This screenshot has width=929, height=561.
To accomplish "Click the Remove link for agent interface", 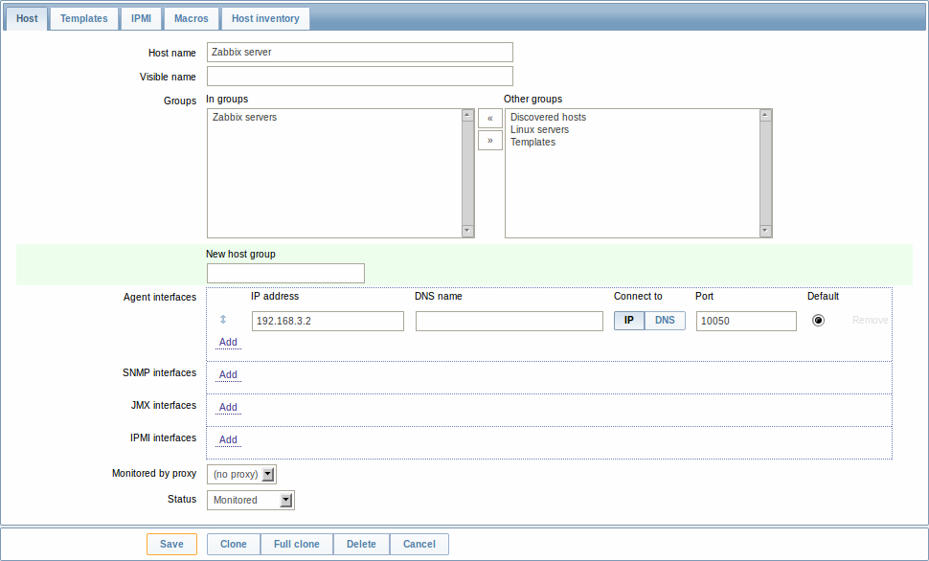I will (x=870, y=320).
